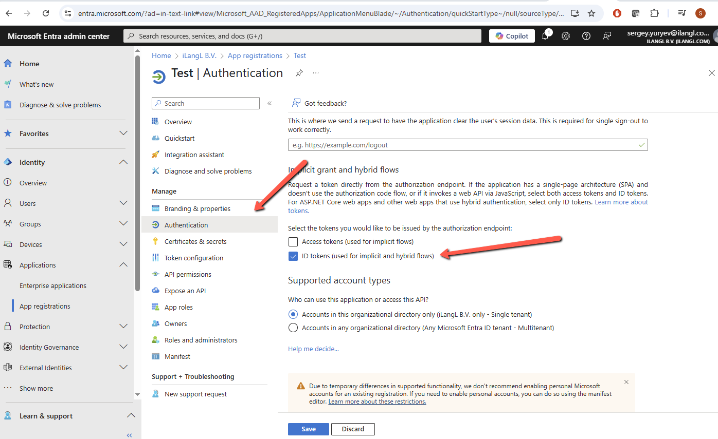The height and width of the screenshot is (439, 718).
Task: Open notifications bell icon
Action: [546, 36]
